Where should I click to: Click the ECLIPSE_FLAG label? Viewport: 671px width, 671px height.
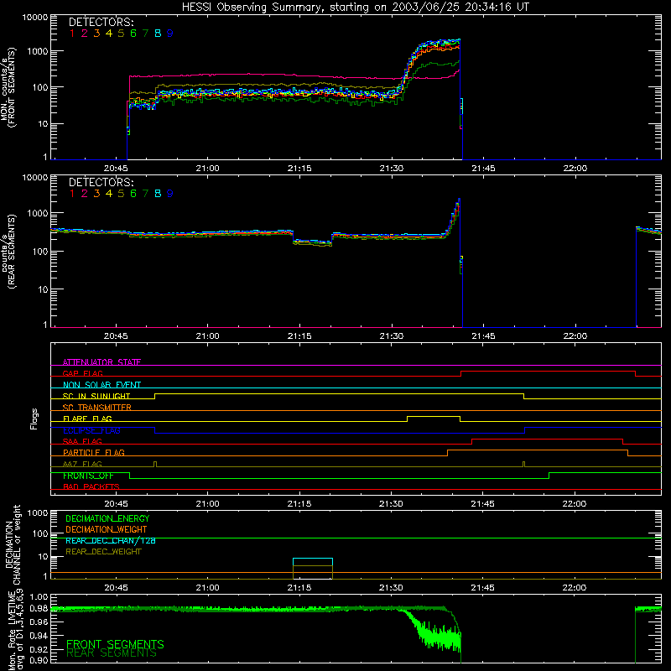[91, 430]
